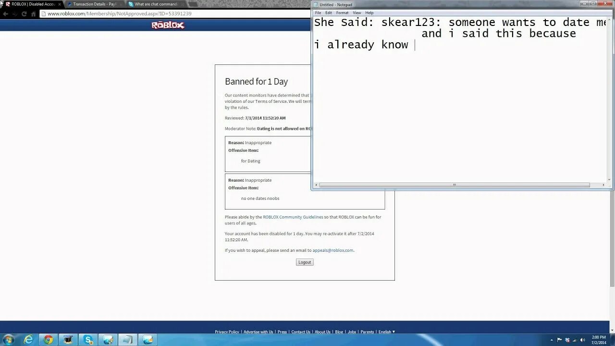Reload the page with the refresh icon

pos(24,14)
